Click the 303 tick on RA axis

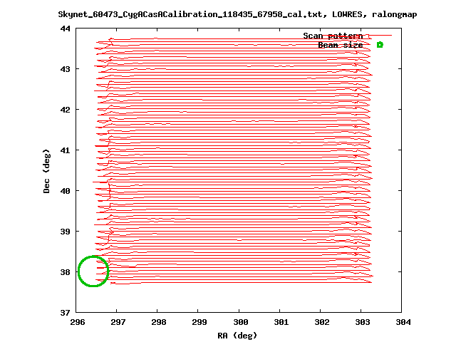tap(361, 322)
